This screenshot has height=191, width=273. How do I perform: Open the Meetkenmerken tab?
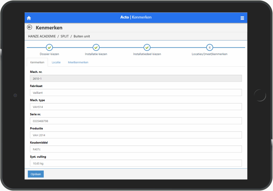78,62
